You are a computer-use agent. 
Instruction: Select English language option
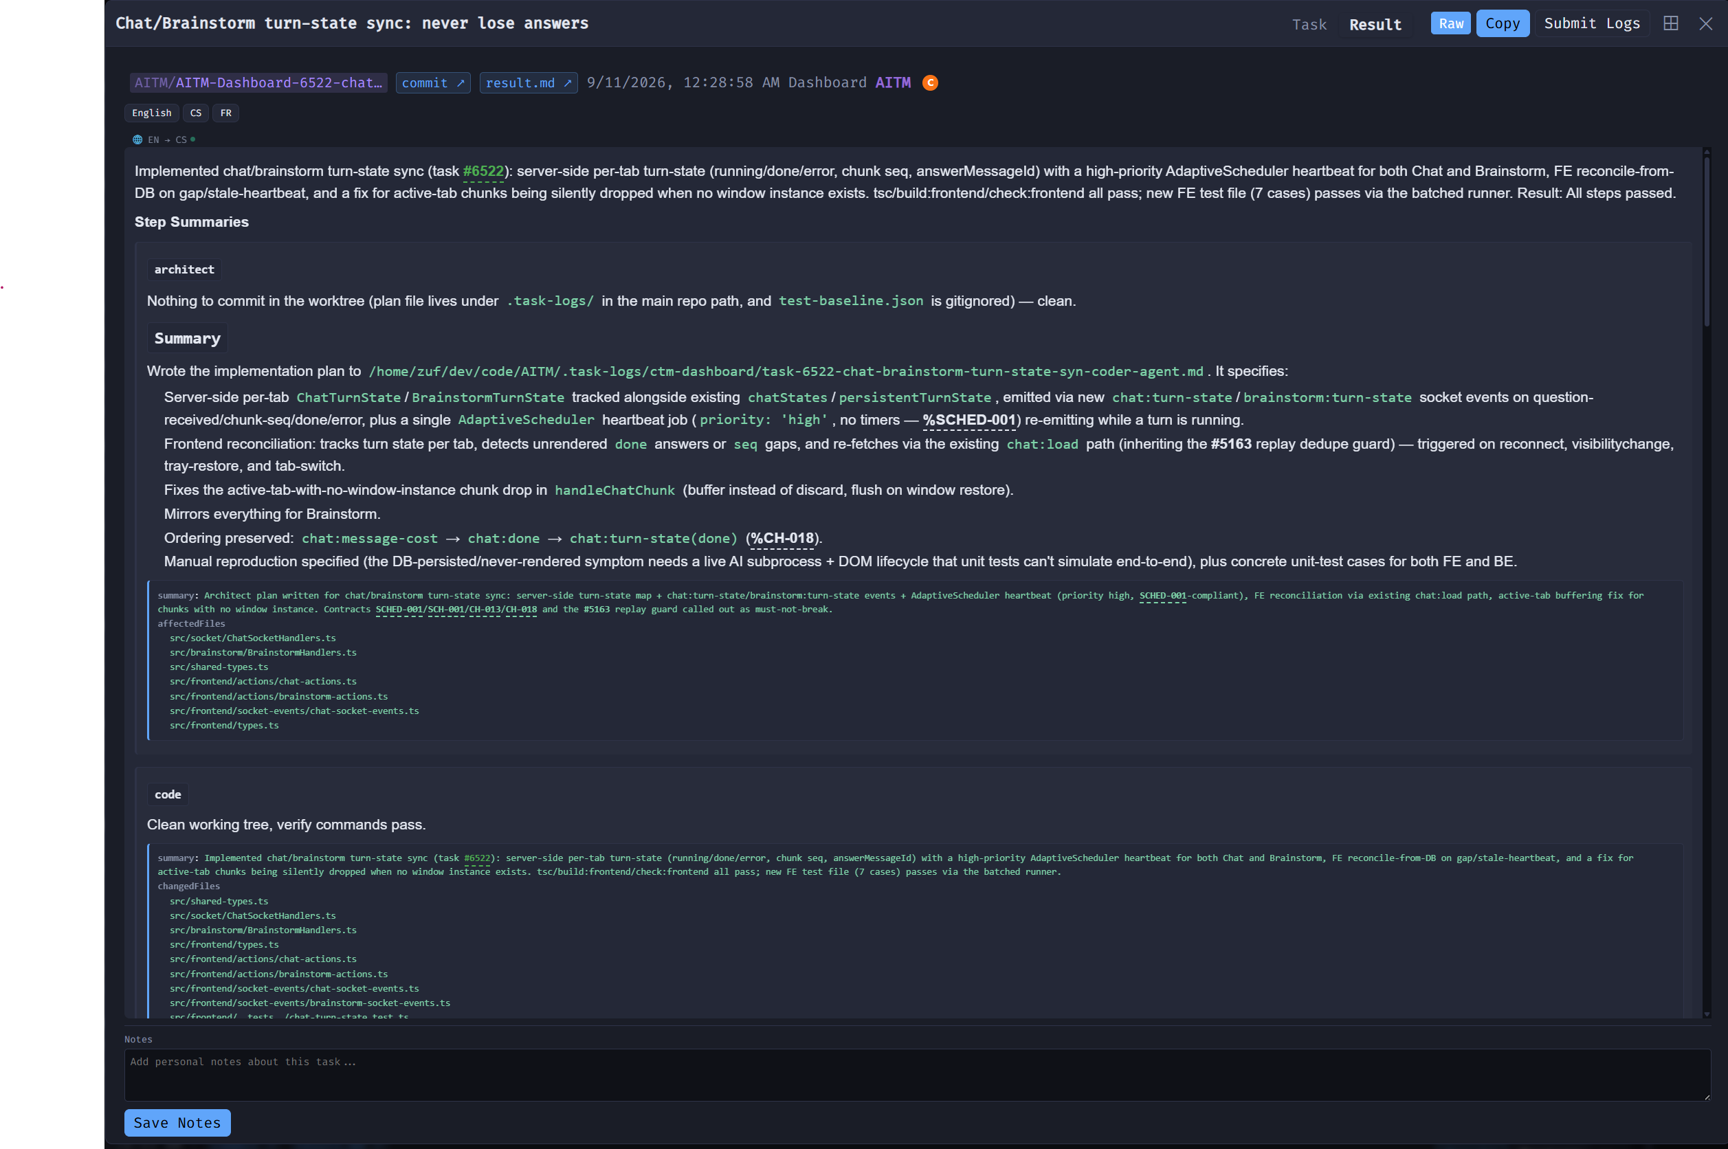coord(152,113)
